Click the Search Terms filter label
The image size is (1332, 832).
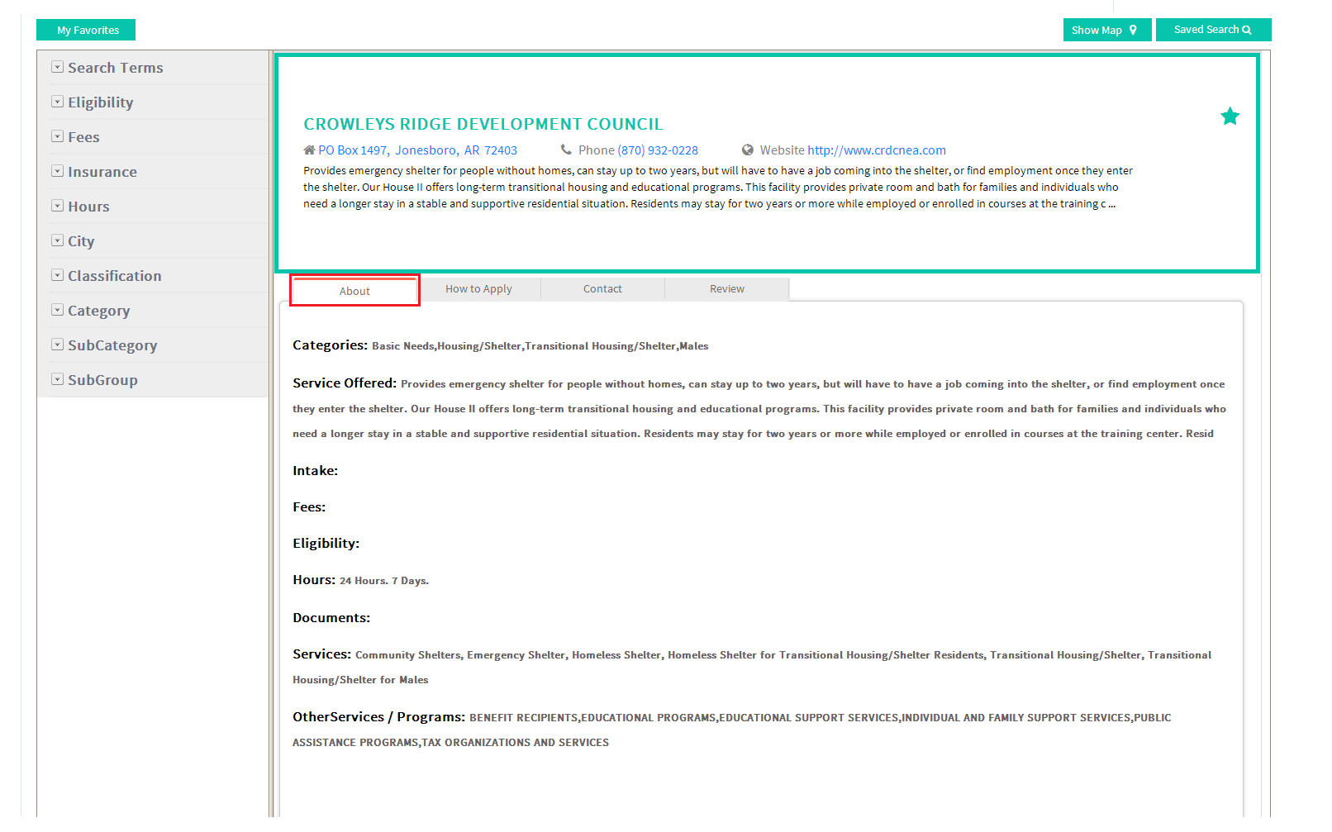point(116,68)
